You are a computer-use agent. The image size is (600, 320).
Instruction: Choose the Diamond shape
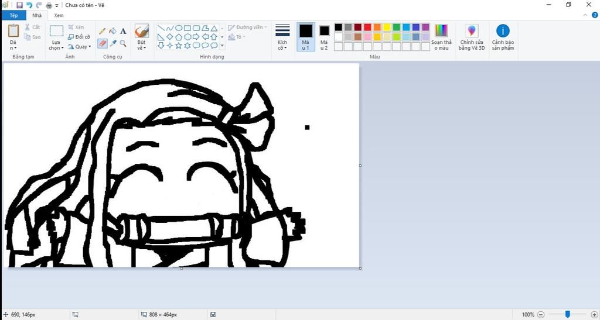coord(170,37)
